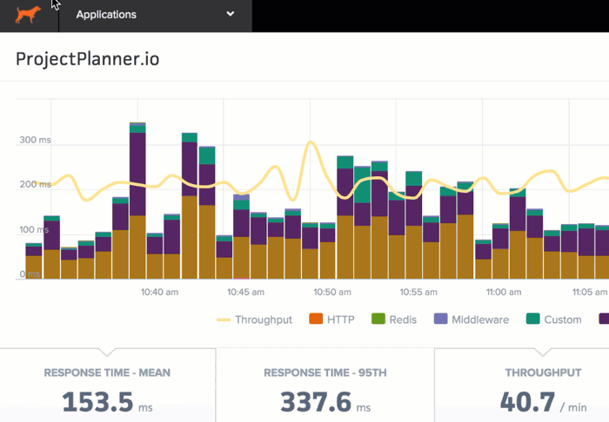Toggle the HTTP legend item

point(331,320)
